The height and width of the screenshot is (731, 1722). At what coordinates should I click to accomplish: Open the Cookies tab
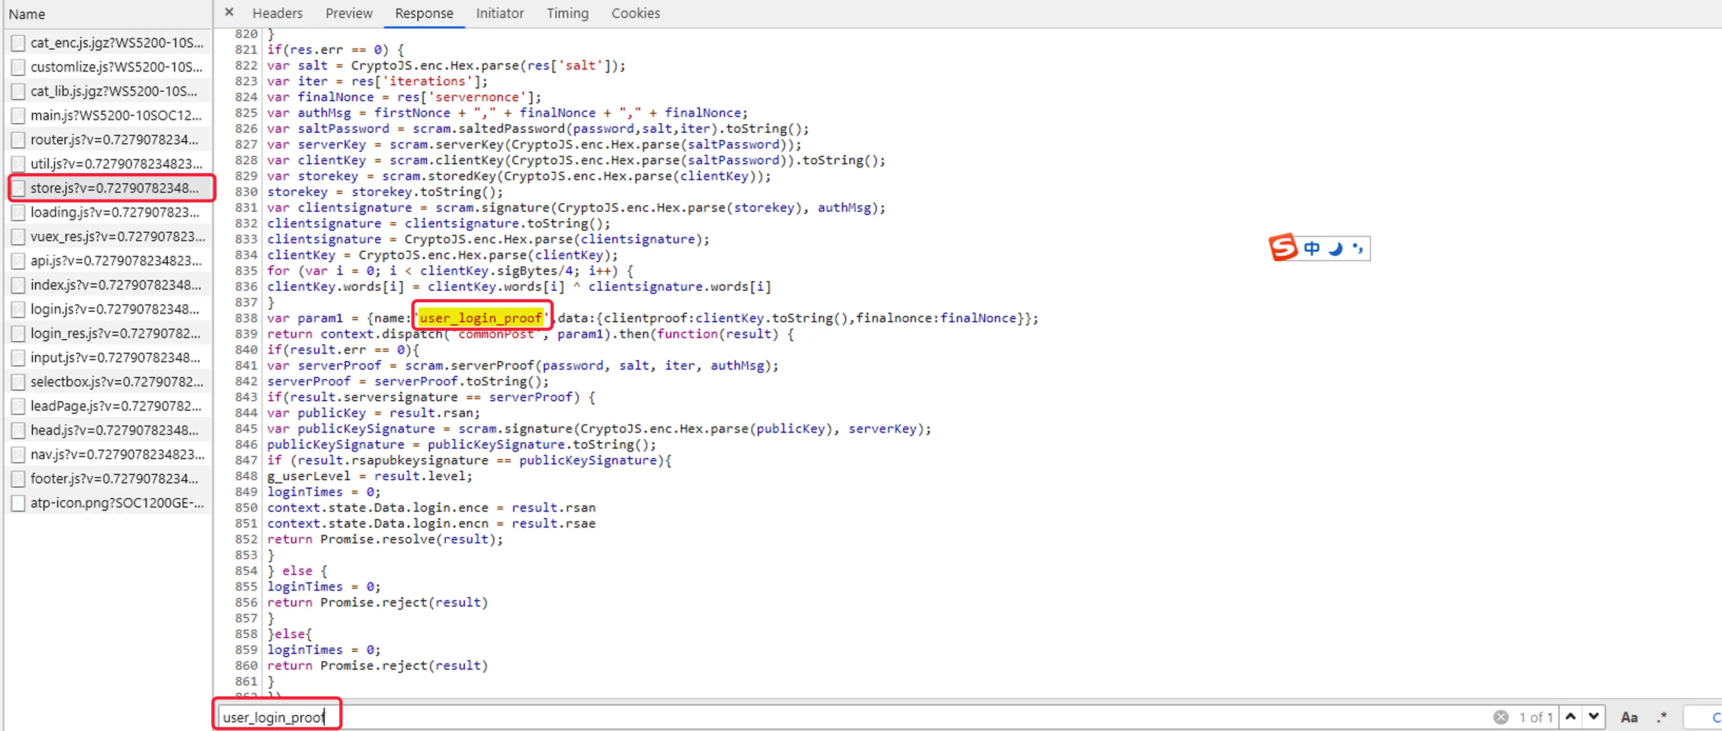point(635,13)
